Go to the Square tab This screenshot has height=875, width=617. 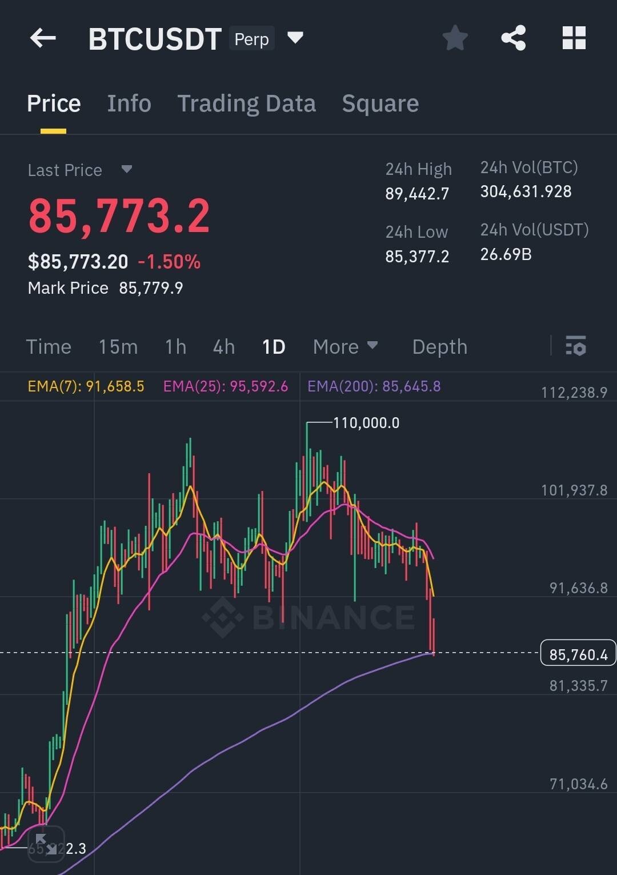pyautogui.click(x=380, y=103)
